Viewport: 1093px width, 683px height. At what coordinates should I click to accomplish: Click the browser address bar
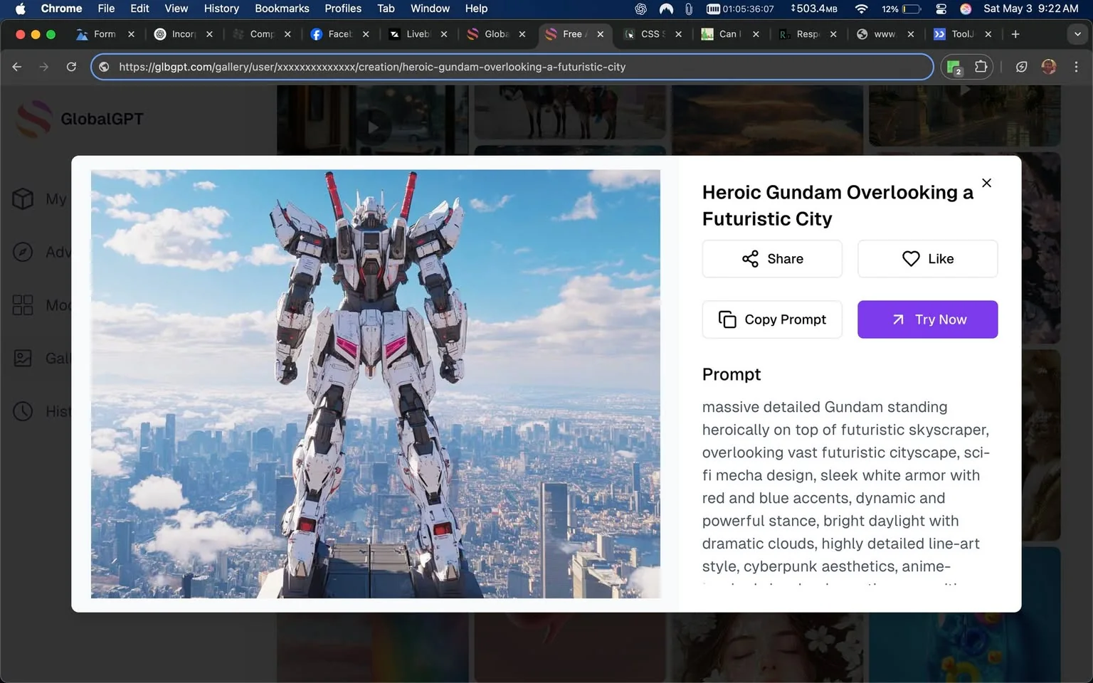512,67
